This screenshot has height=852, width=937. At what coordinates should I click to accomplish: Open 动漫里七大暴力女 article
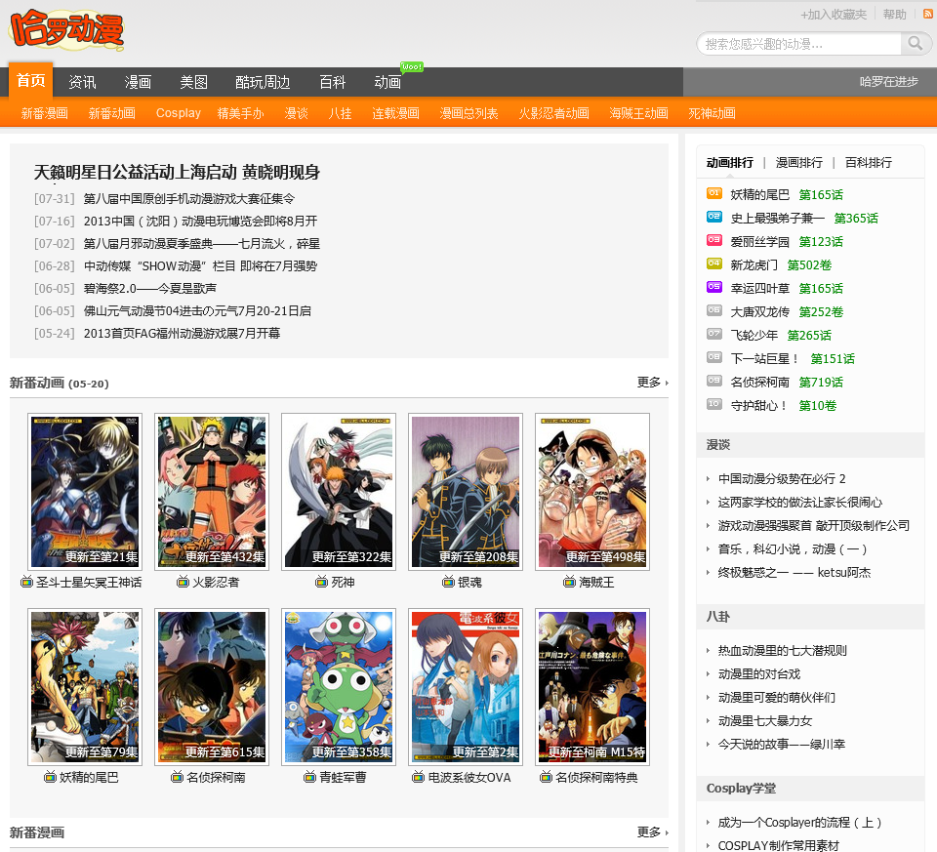765,721
